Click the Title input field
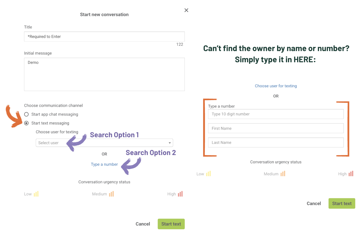362x244 pixels. (x=104, y=37)
